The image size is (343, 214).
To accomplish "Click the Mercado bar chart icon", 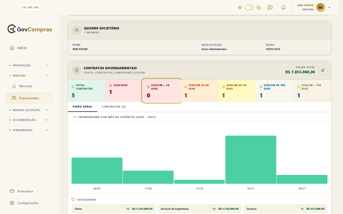I will pos(14,86).
